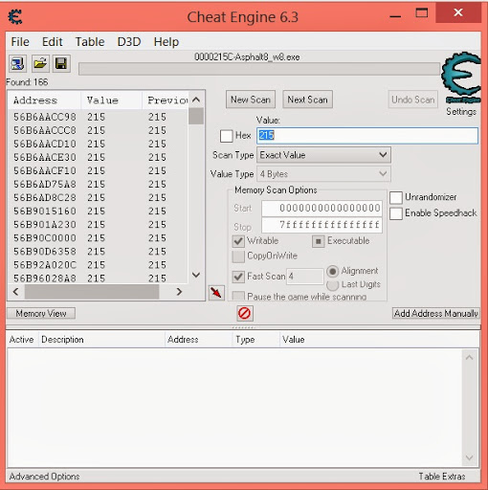Viewport: 488px width, 490px height.
Task: Clear the address list with the red no-entry icon
Action: tap(245, 313)
